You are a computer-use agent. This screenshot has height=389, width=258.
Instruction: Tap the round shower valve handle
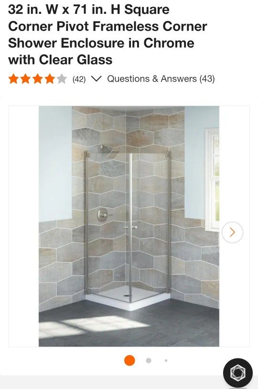pos(103,215)
